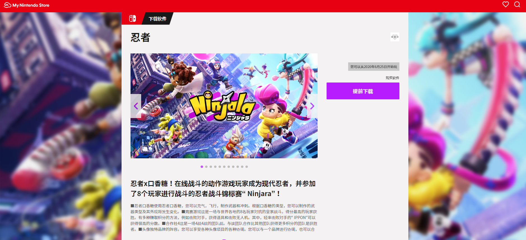The width and height of the screenshot is (526, 240).
Task: Select the fourth carousel pagination dot
Action: [215, 167]
